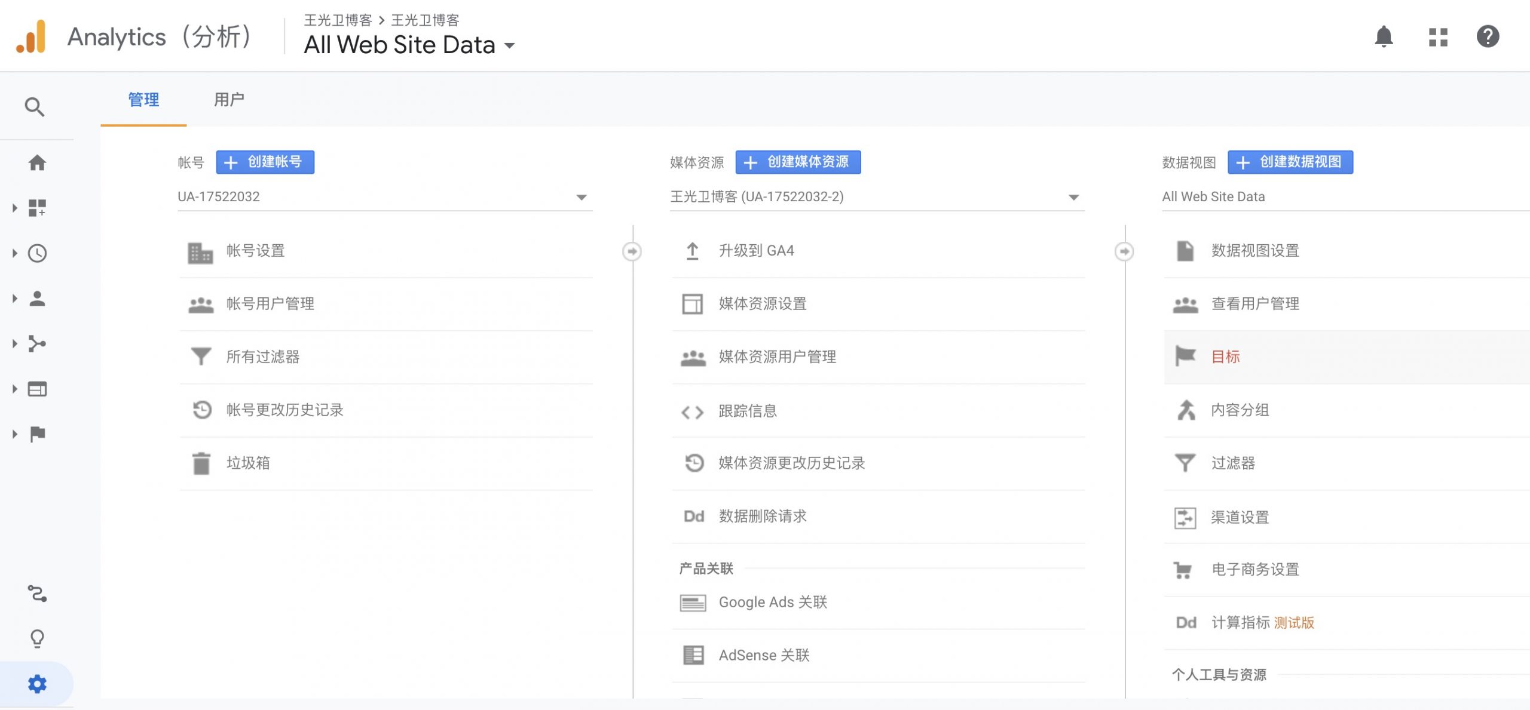Open Discover lightbulb icon in sidebar
1530x710 pixels.
37,639
